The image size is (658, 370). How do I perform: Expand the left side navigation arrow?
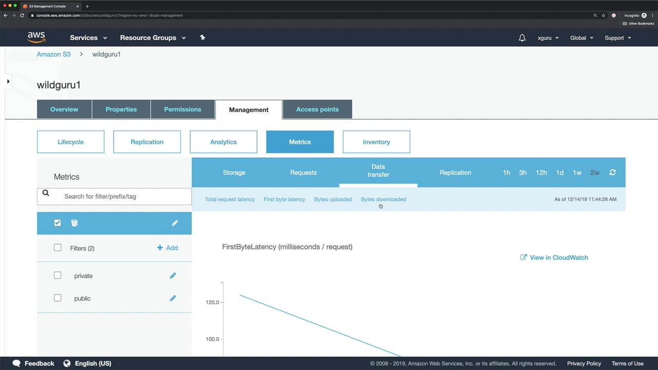[x=8, y=81]
